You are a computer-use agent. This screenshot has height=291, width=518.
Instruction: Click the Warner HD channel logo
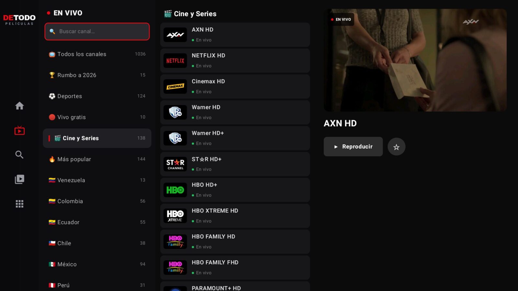point(175,113)
